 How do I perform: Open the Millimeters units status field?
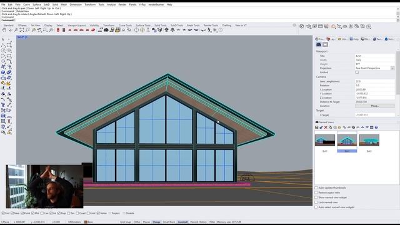click(74, 222)
